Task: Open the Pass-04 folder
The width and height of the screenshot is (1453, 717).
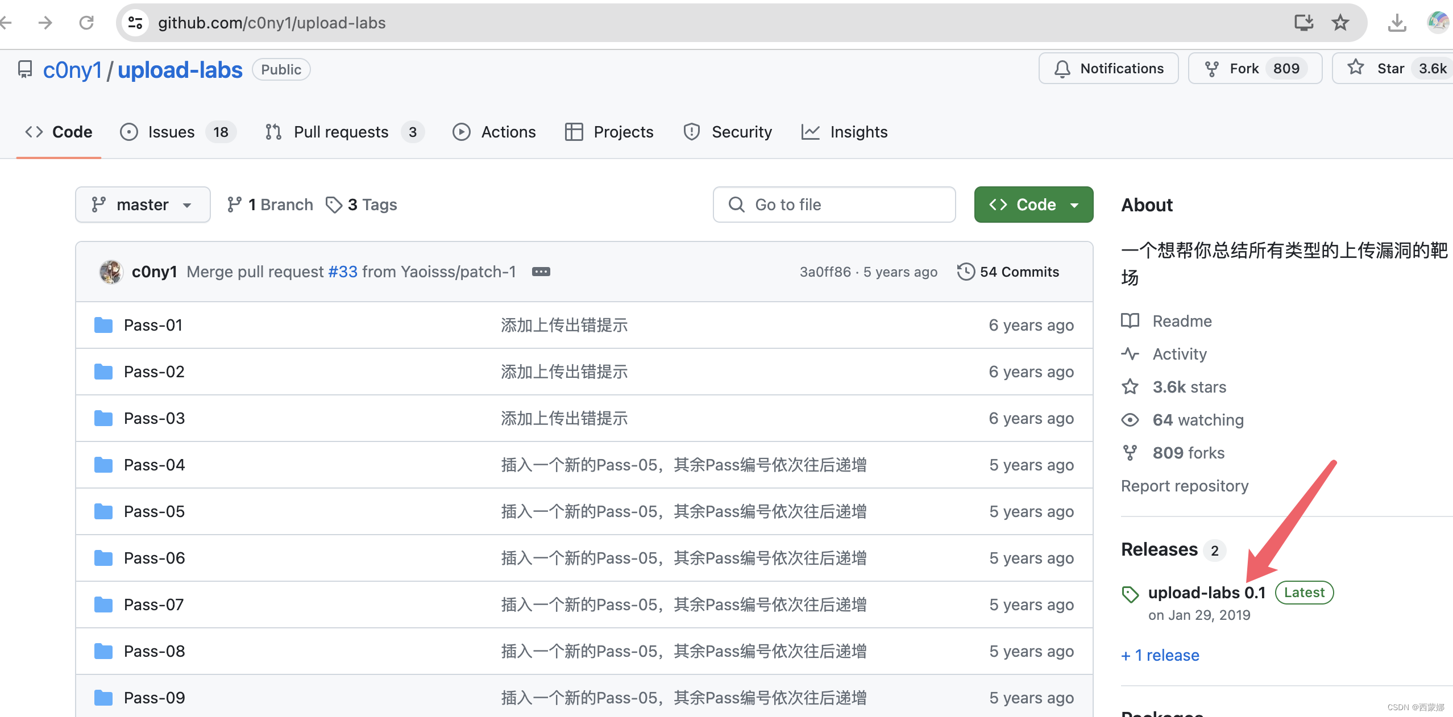Action: pos(154,464)
